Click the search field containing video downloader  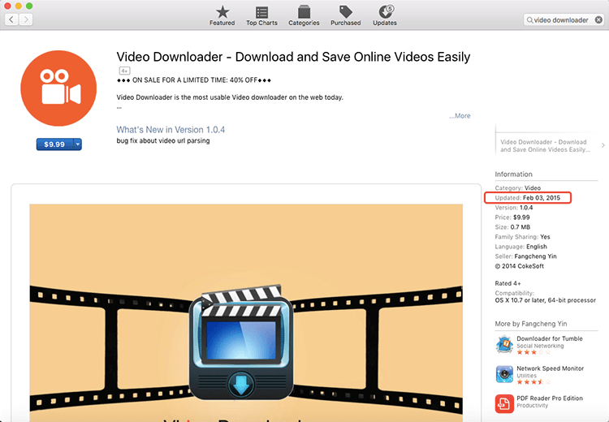564,19
